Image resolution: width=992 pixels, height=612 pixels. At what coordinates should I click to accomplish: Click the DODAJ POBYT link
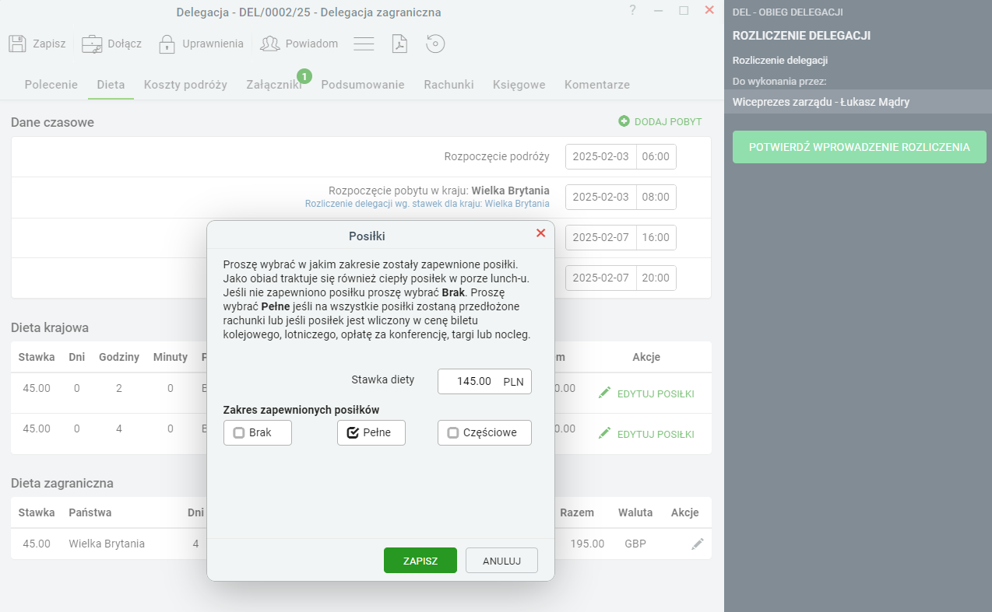pyautogui.click(x=668, y=121)
